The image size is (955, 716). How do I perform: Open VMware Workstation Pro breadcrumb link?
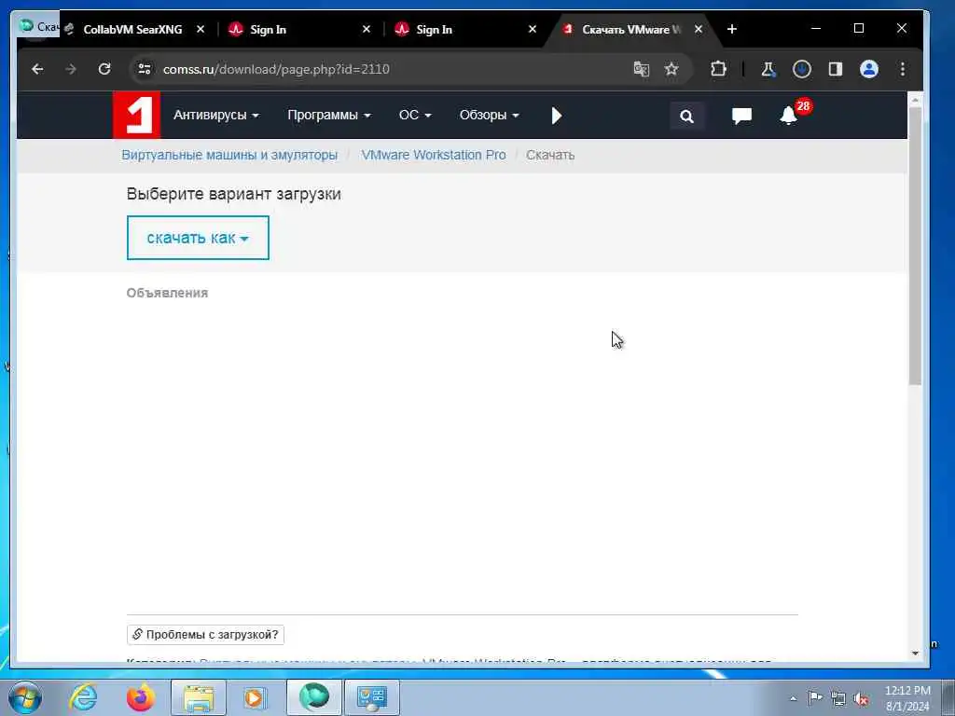coord(434,156)
